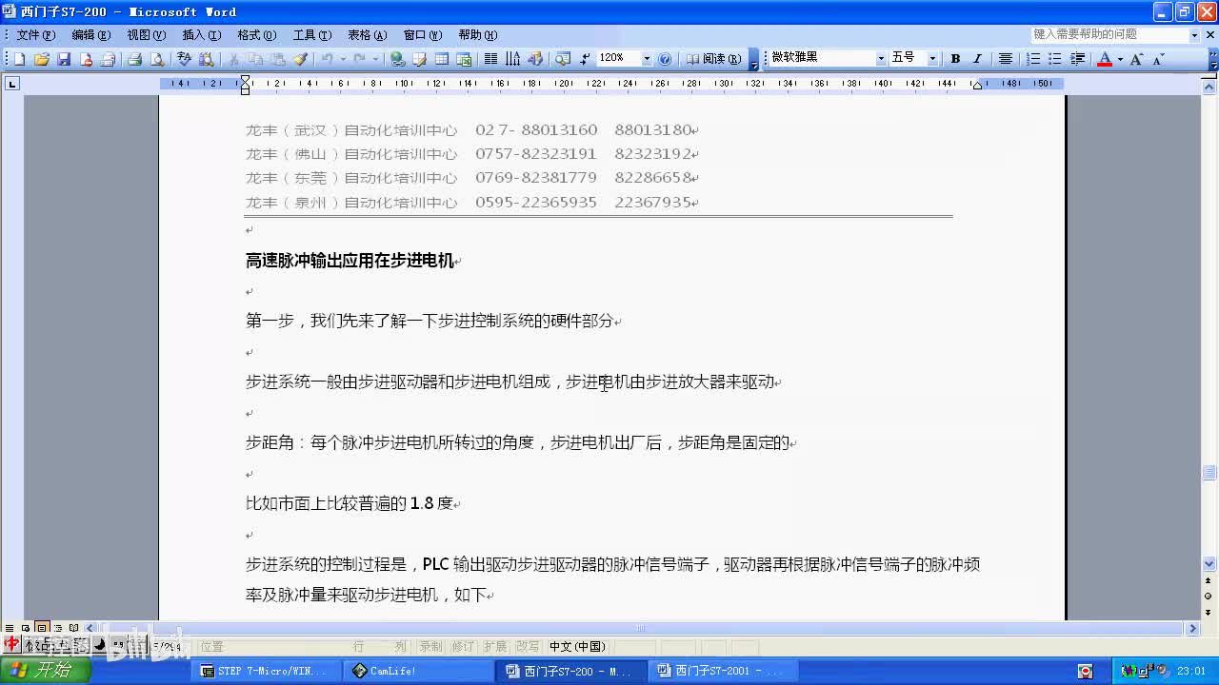This screenshot has height=685, width=1219.
Task: Insert a hyperlink with the globe icon
Action: [397, 59]
